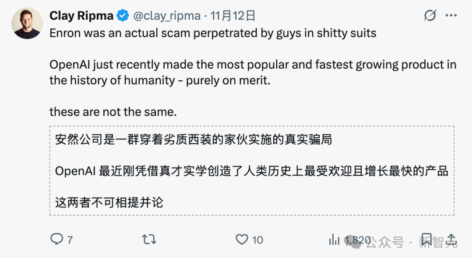Screen dimensions: 473x261
Task: Open tweet analytics via the views icon
Action: click(x=335, y=240)
